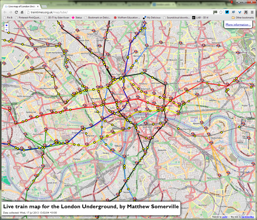Click the Elephant & Castle station roundel

click(150, 138)
